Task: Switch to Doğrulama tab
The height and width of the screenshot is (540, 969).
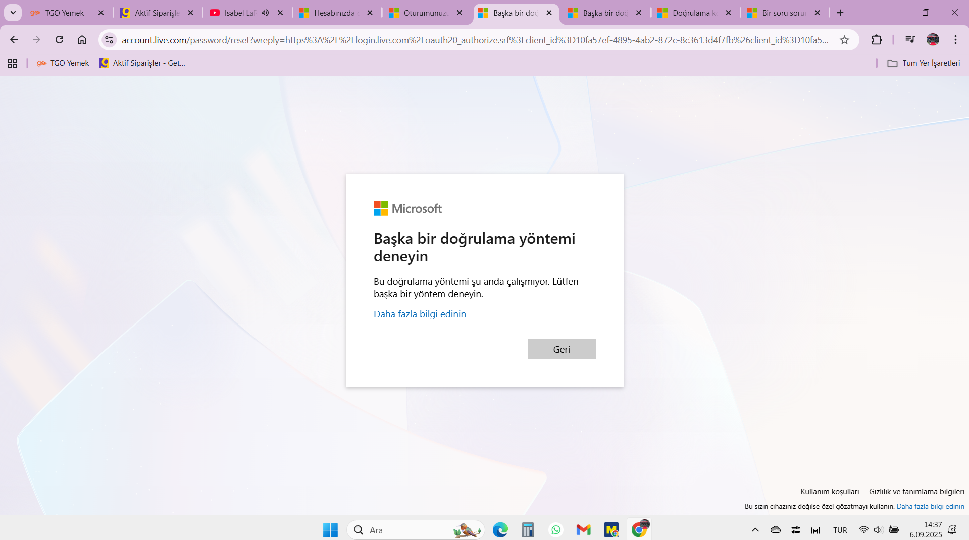Action: [693, 13]
